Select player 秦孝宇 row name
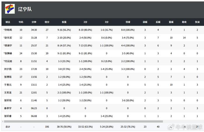This screenshot has height=132, width=204. (8, 108)
